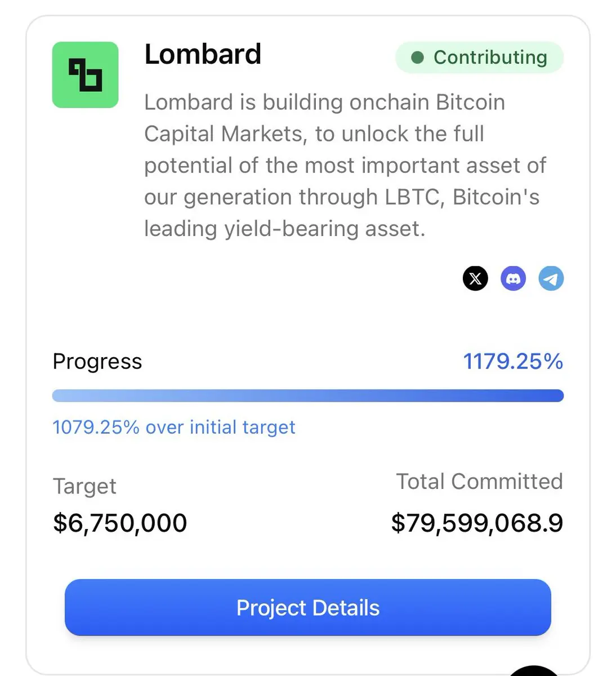The height and width of the screenshot is (676, 616).
Task: Open the Discord community icon
Action: point(513,278)
